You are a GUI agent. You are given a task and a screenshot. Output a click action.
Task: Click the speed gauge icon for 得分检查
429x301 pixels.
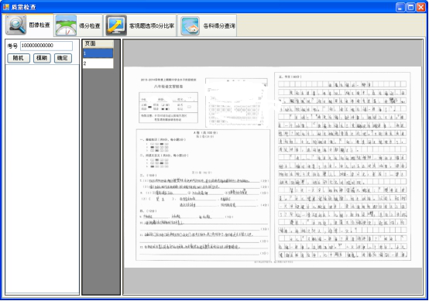66,26
